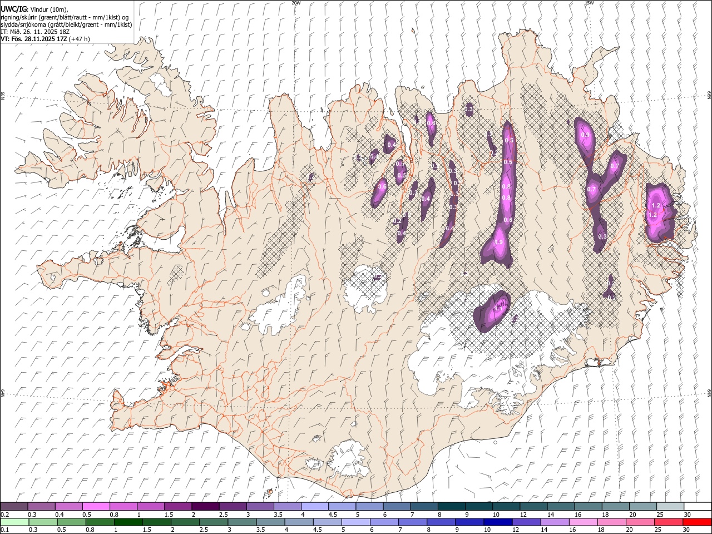Pick the darkest purple top-row swatch from 2 to 2.5
Viewport: 712px width, 534px height.
(x=205, y=507)
